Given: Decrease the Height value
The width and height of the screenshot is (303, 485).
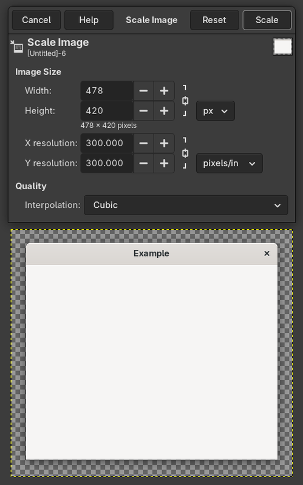Looking at the screenshot, I should (143, 111).
